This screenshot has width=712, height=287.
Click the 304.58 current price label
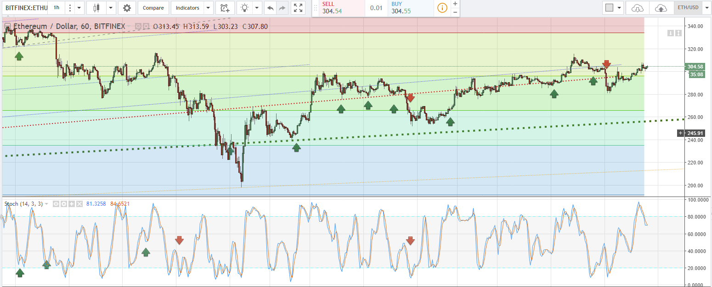coord(695,67)
